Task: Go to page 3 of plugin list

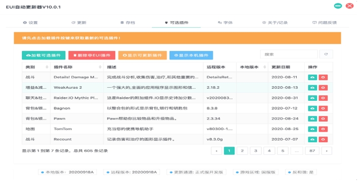Action: pos(256,151)
